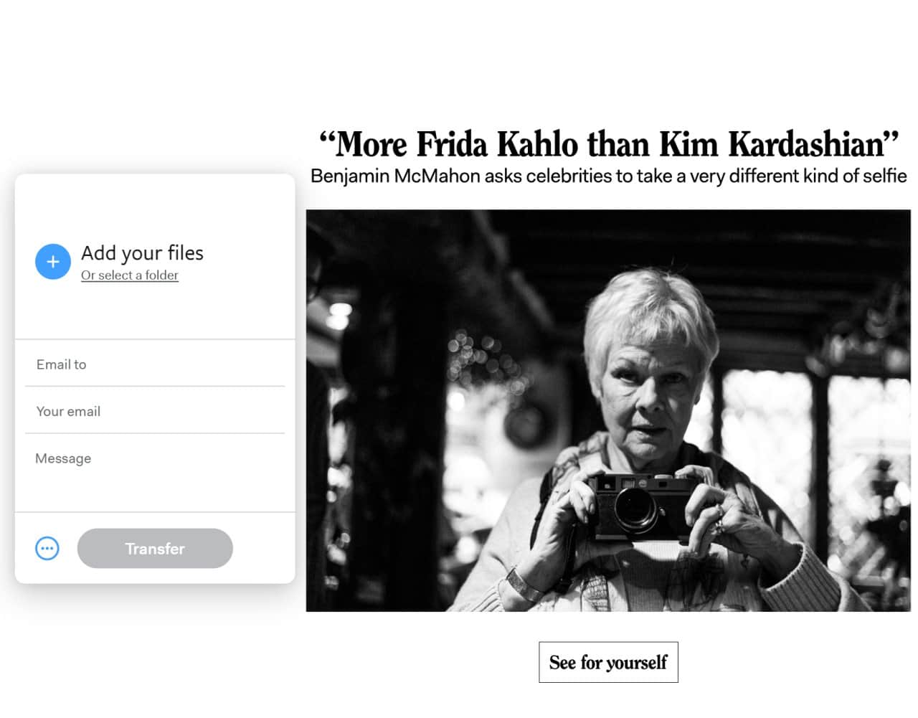Enter recipient address in Email to
918x718 pixels.
click(x=155, y=364)
